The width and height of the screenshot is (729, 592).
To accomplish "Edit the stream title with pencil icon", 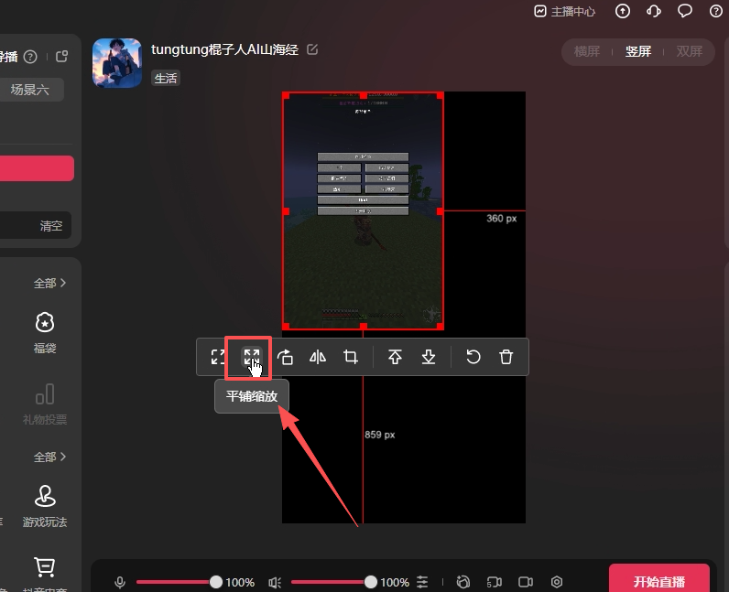I will tap(312, 49).
